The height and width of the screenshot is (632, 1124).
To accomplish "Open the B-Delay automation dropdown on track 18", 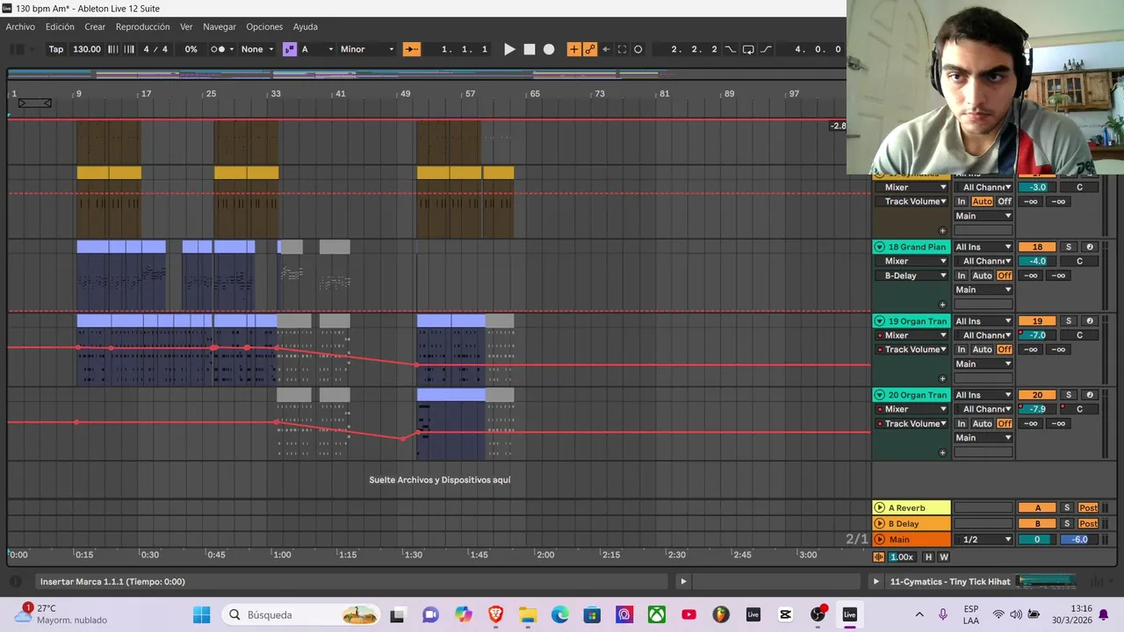I will tap(911, 276).
